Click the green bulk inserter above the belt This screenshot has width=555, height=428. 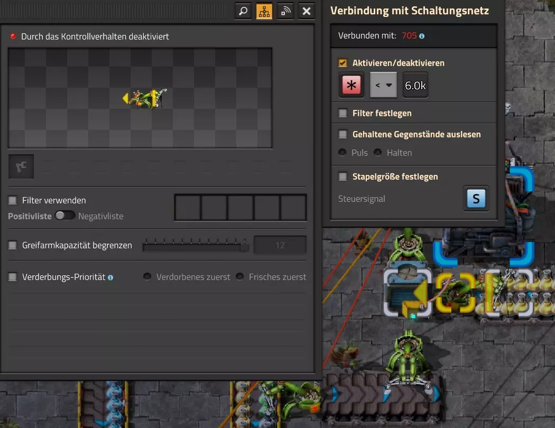tap(408, 361)
